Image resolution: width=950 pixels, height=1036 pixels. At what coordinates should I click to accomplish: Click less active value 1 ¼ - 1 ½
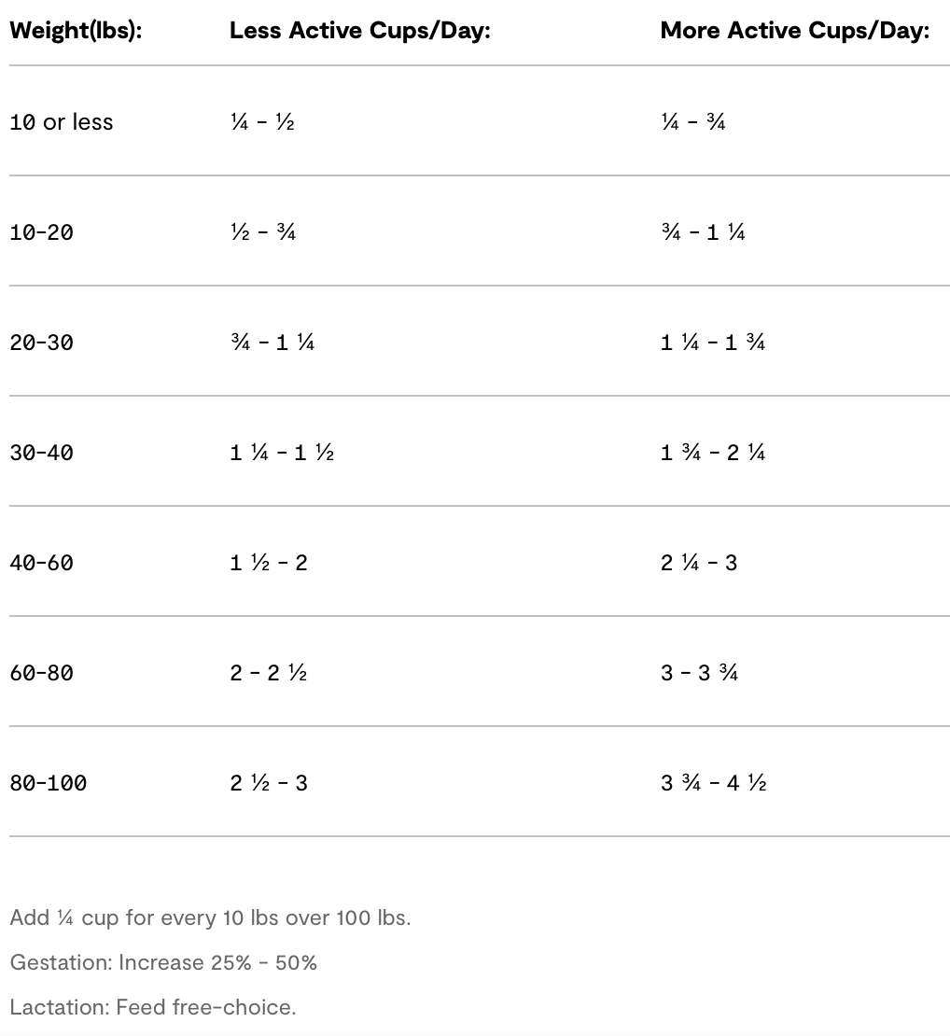(x=282, y=453)
